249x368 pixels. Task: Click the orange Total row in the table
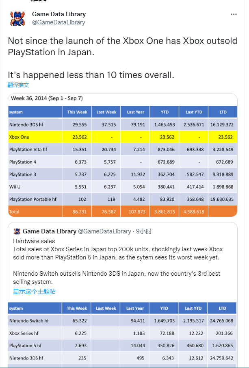(x=123, y=211)
